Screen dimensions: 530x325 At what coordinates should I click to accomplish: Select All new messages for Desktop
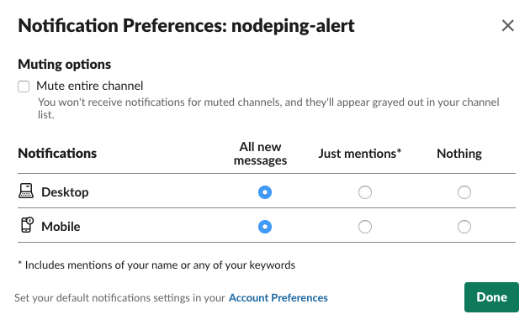click(265, 192)
